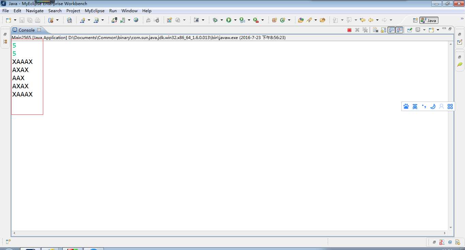Toggle the Pin Console button

410,30
